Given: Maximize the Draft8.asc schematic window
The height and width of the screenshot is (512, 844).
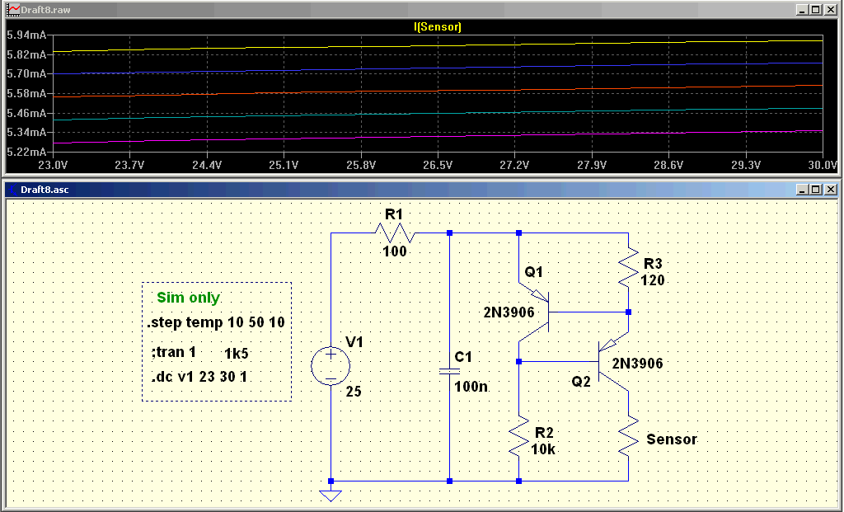Looking at the screenshot, I should pos(815,190).
